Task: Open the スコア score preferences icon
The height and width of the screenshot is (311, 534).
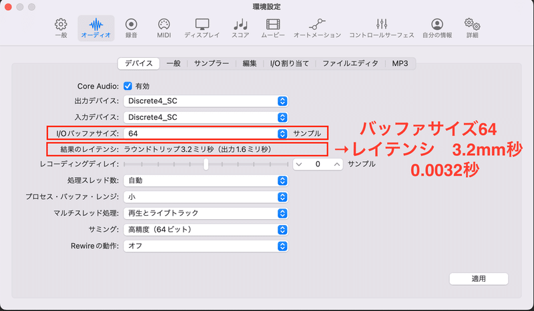Action: tap(240, 28)
